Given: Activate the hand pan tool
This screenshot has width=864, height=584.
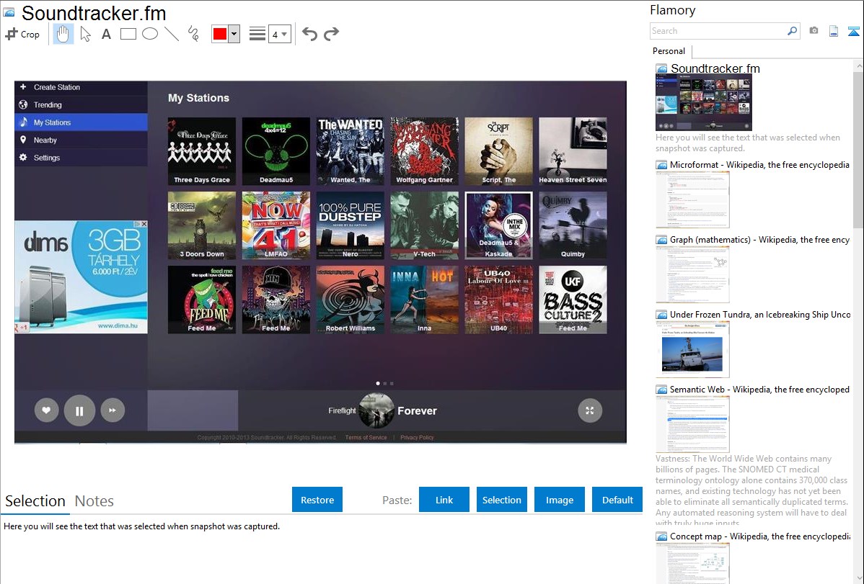Looking at the screenshot, I should (63, 34).
